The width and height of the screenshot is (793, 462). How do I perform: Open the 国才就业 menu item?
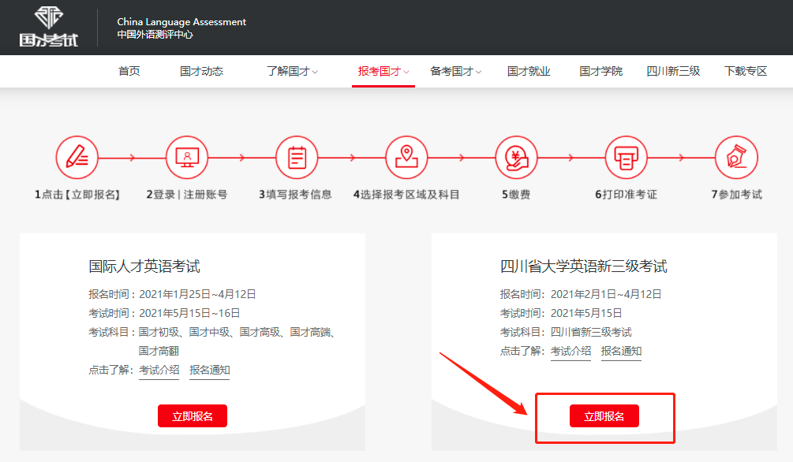tap(529, 71)
